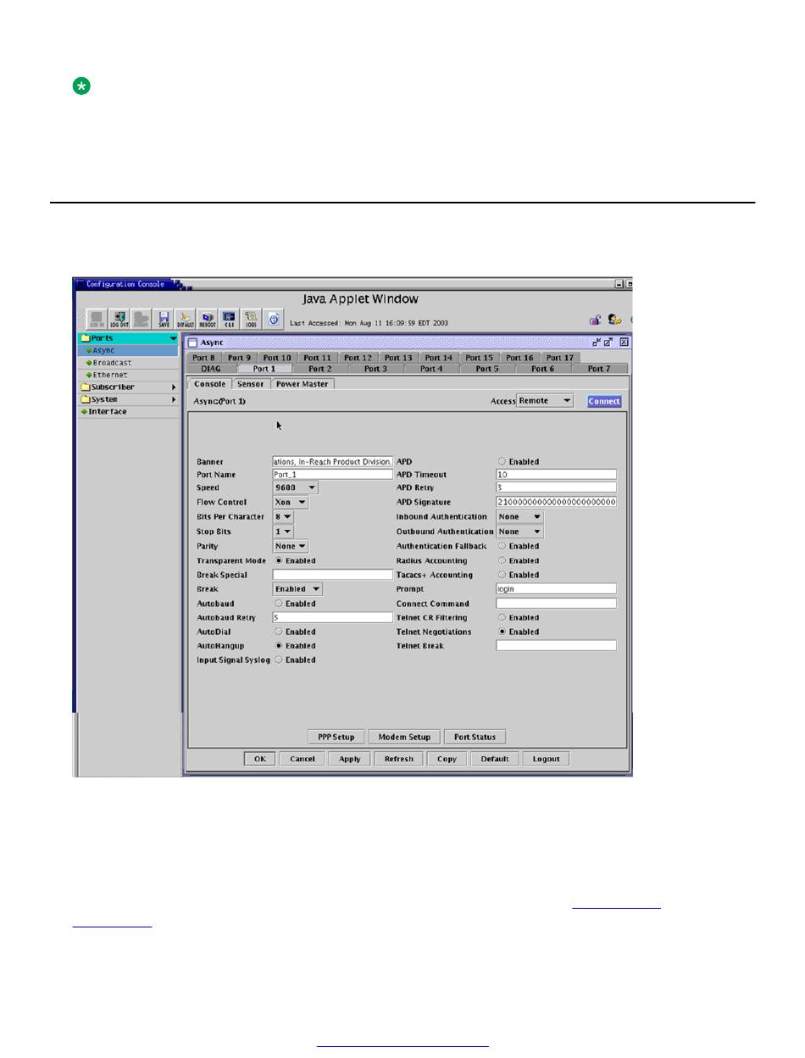Image resolution: width=805 pixels, height=1058 pixels.
Task: Click the Save toolbar icon
Action: point(164,319)
